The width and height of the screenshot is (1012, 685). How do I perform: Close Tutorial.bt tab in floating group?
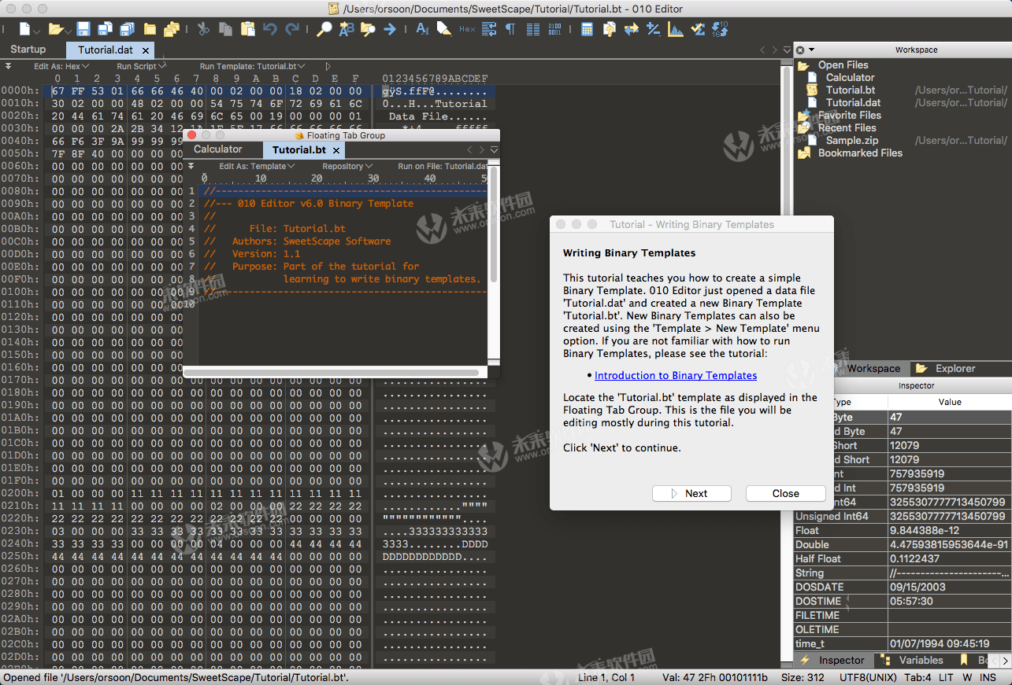point(335,150)
